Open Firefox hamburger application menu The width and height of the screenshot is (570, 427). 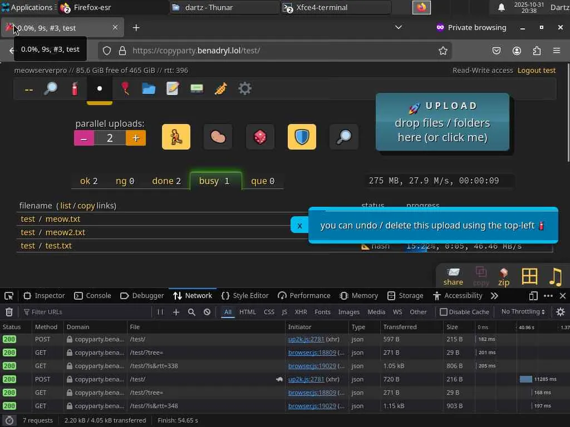[557, 51]
